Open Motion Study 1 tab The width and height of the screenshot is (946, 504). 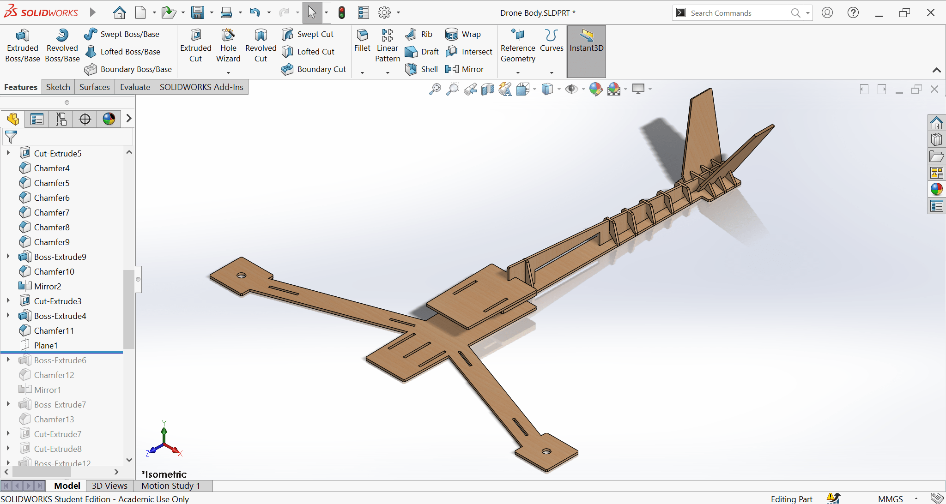170,486
